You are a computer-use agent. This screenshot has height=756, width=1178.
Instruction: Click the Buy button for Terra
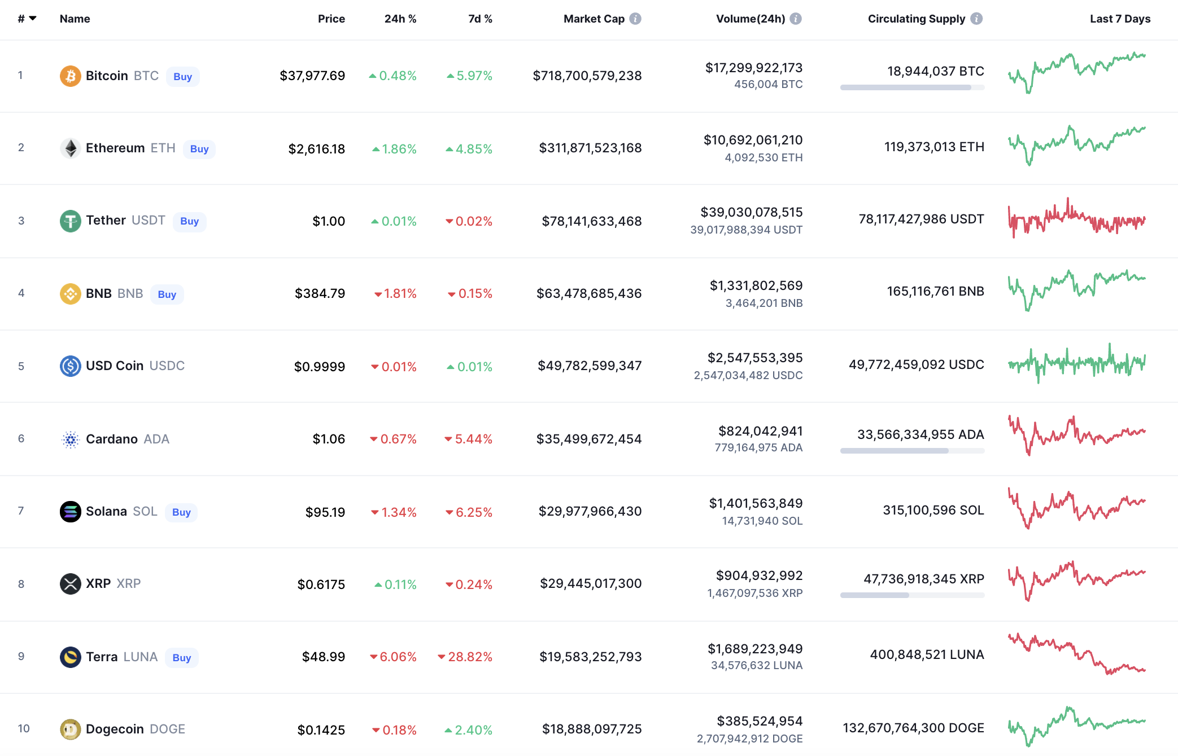pyautogui.click(x=181, y=657)
